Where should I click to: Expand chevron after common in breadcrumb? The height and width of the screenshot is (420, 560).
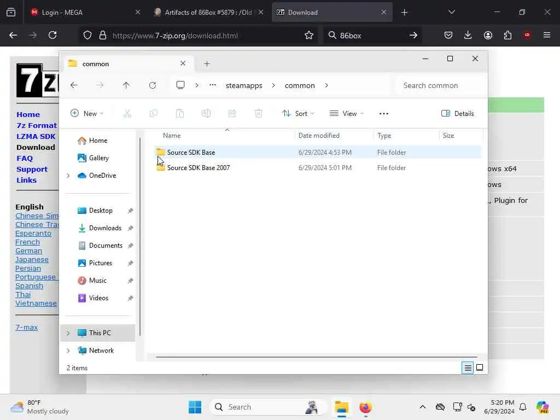coord(326,85)
